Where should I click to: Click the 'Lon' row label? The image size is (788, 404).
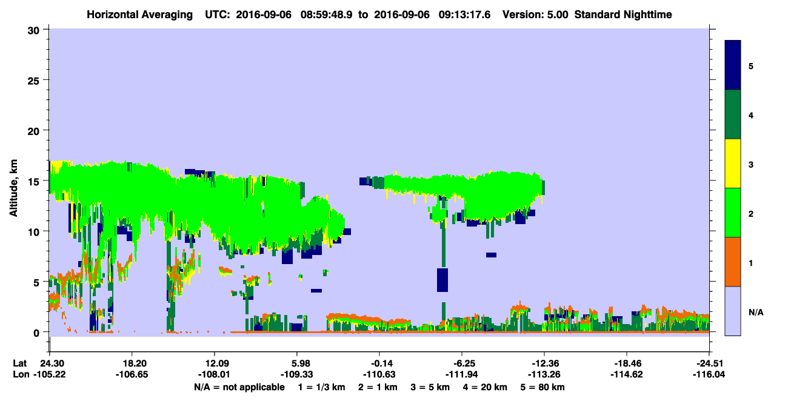(20, 375)
